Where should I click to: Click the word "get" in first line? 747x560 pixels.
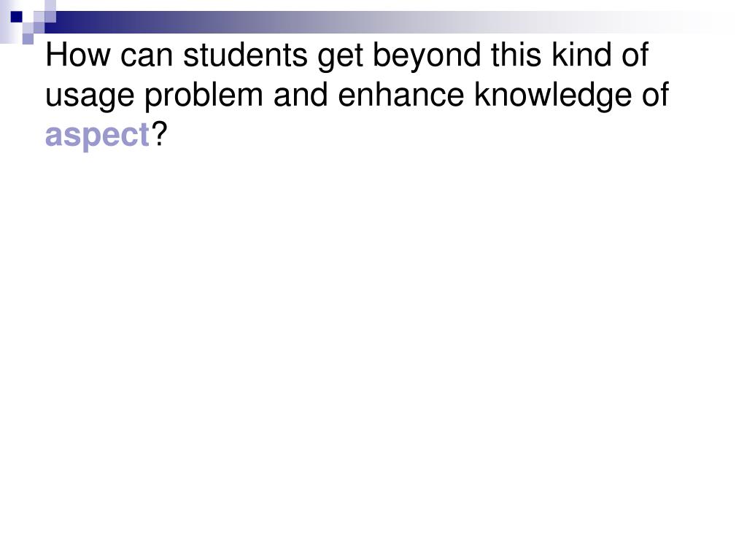(340, 57)
